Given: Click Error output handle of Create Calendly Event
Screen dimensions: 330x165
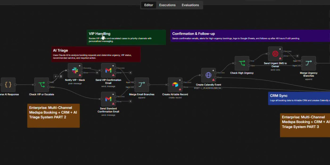Looking at the screenshot, I should coord(216,78).
